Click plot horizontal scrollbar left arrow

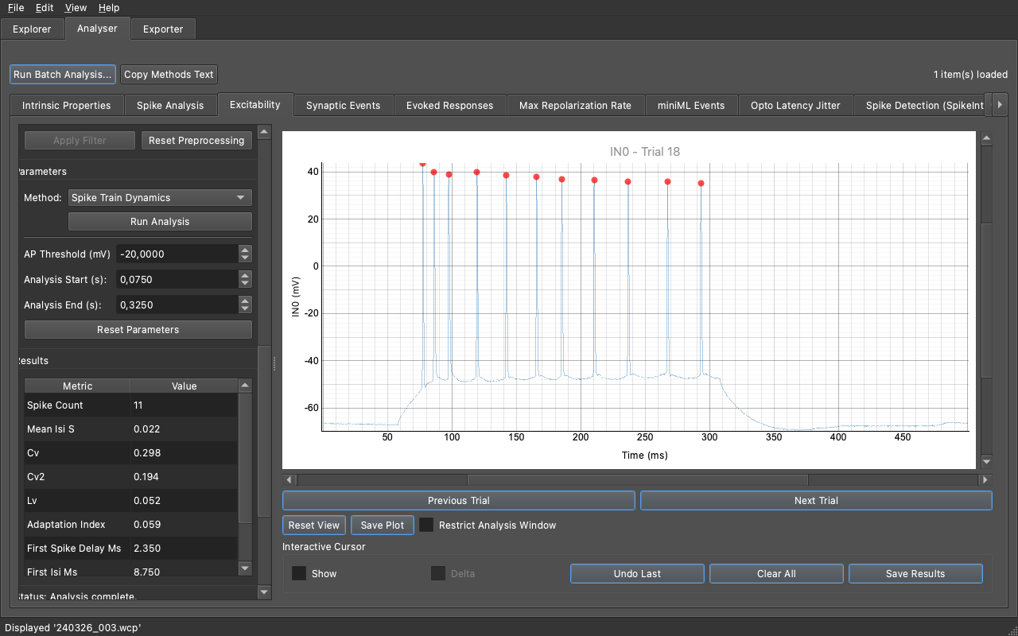coord(289,479)
